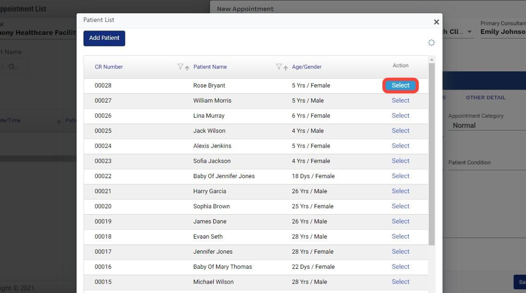Click the sort arrow beside Patient Name
Screen dimensions: 526x293
(x=286, y=68)
